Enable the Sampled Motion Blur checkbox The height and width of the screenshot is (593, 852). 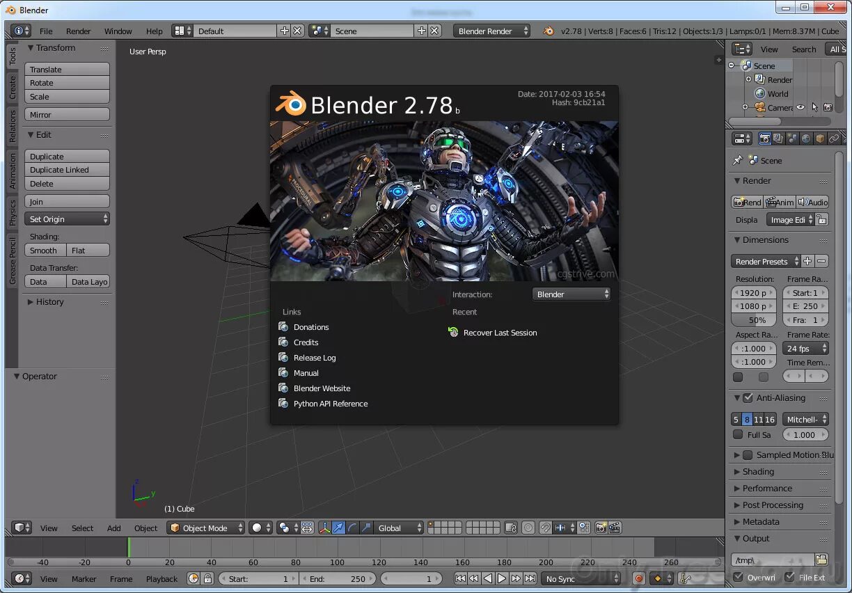tap(748, 455)
